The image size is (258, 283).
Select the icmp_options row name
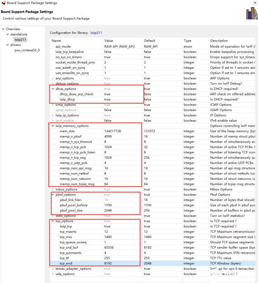[66, 105]
